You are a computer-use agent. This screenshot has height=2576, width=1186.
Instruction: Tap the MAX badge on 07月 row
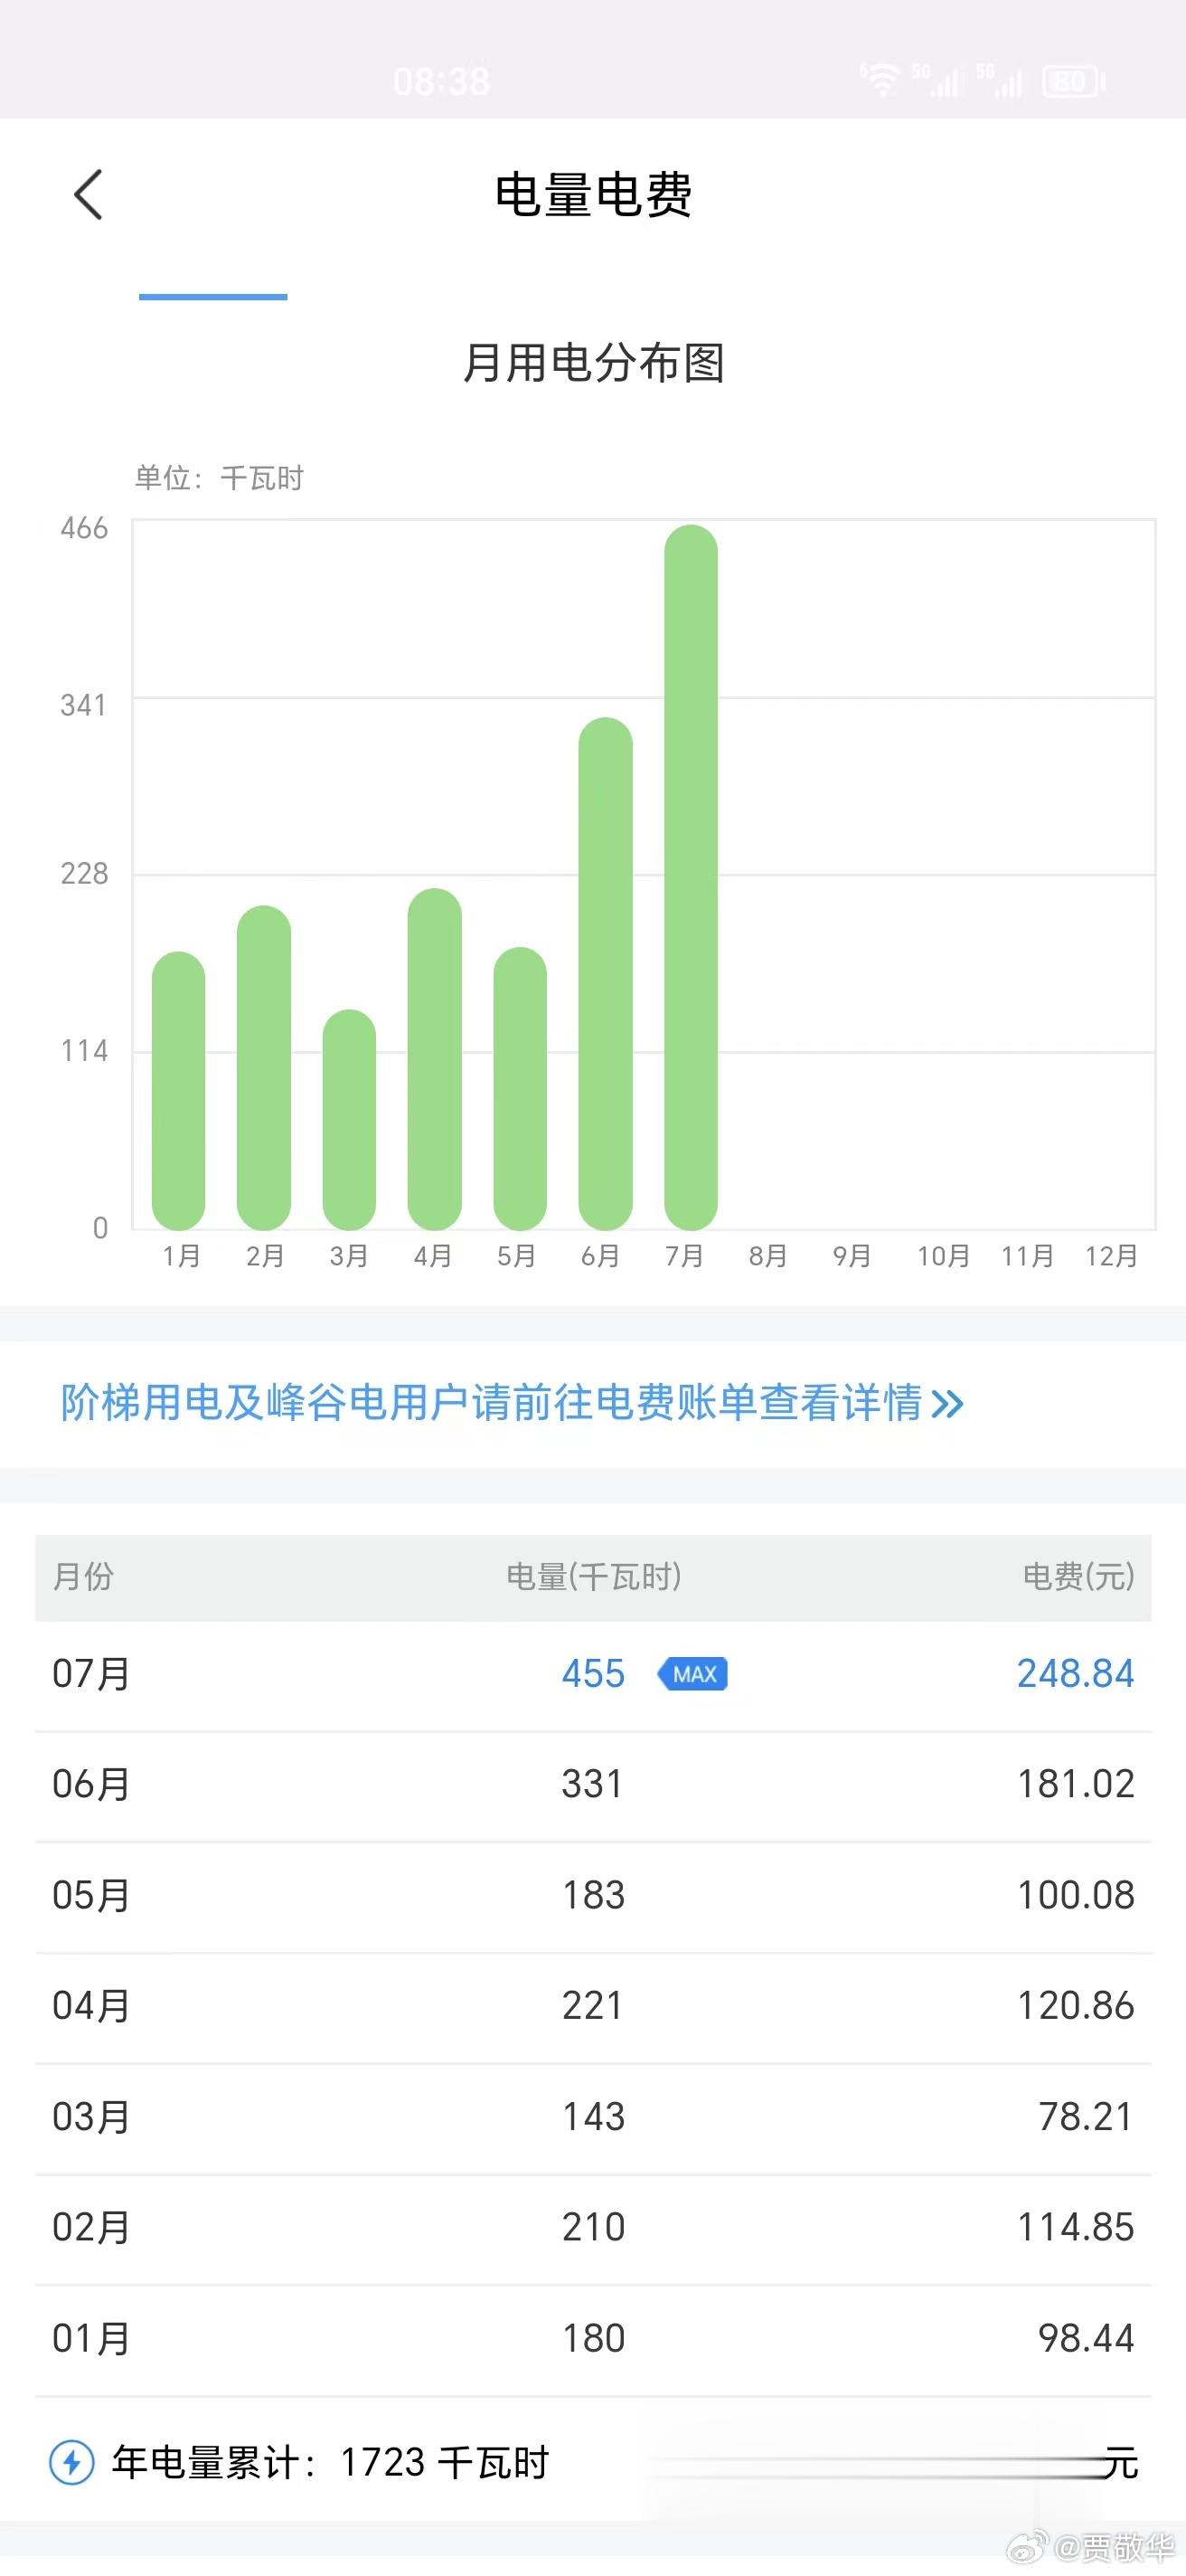click(x=692, y=1674)
